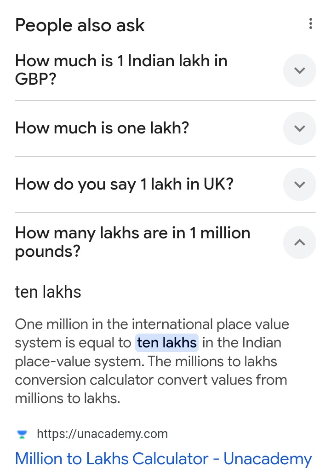Tap the question "How much is 1 Indian lakh in GBP?"
The width and height of the screenshot is (331, 473).
[x=121, y=70]
